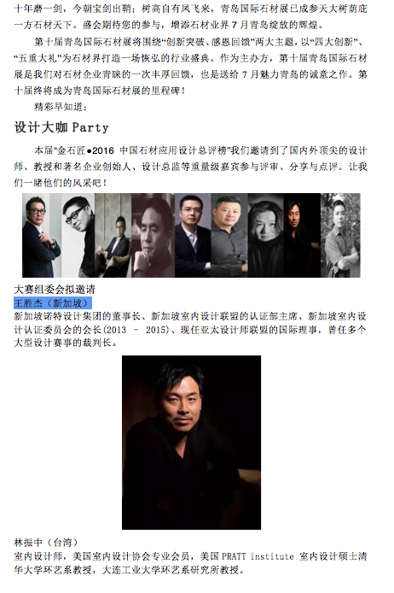Click the text "精彩早知道："

61,107
